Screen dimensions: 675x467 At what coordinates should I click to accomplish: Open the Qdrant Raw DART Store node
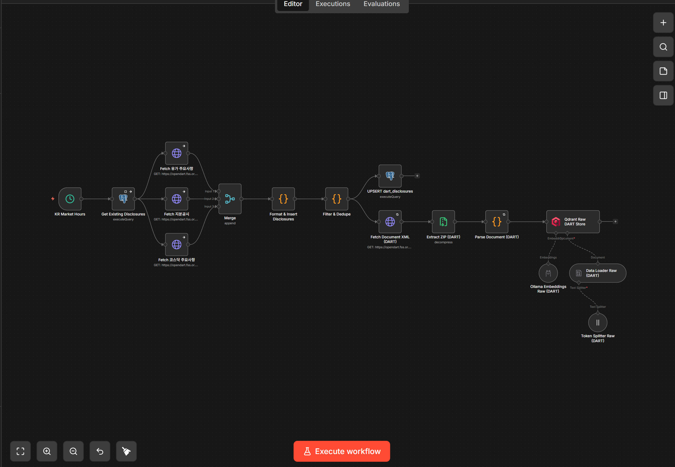click(572, 222)
